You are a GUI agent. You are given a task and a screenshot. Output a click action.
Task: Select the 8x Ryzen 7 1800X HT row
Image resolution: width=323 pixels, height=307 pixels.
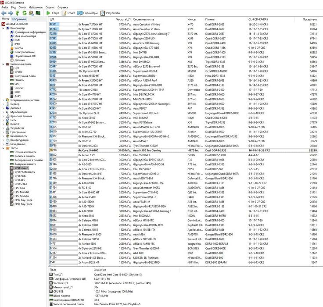183,29
